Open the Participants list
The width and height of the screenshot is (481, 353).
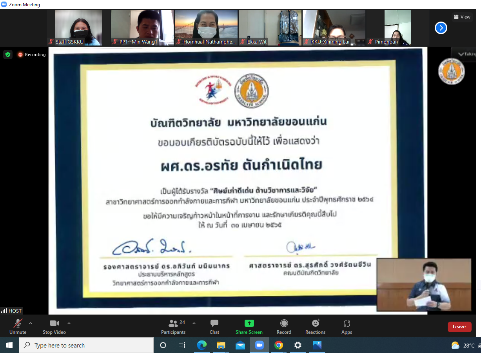coord(173,326)
